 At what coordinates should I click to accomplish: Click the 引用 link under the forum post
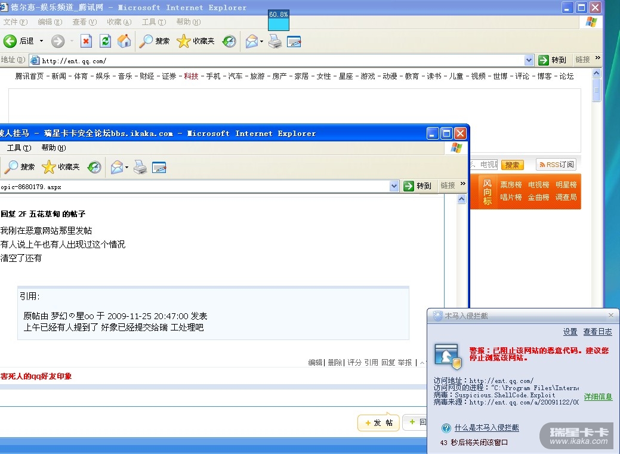click(371, 362)
